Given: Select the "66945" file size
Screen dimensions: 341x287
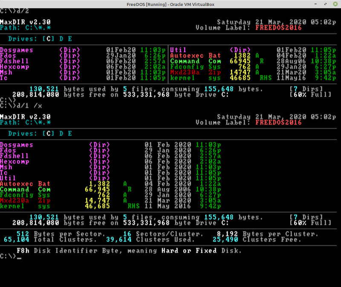Looking at the screenshot, I should point(240,61).
